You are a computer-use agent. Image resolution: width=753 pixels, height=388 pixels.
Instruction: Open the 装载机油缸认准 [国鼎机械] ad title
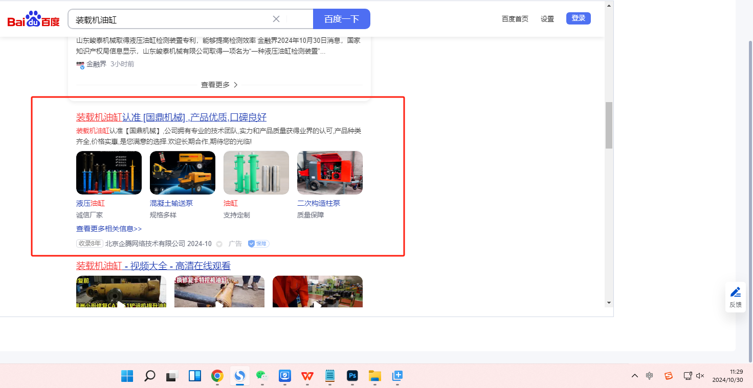point(171,117)
